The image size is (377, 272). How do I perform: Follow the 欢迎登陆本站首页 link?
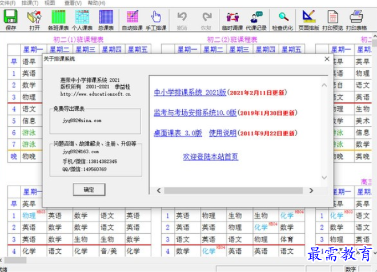click(x=210, y=157)
